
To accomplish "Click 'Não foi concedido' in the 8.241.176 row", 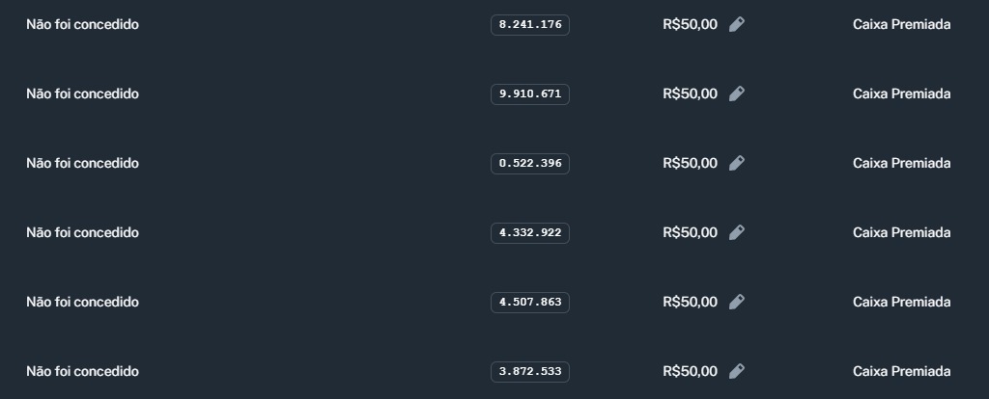I will (x=82, y=25).
